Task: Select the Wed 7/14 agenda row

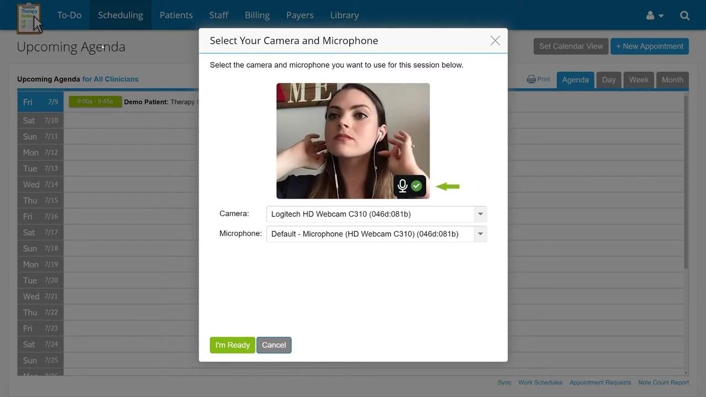Action: coord(351,184)
